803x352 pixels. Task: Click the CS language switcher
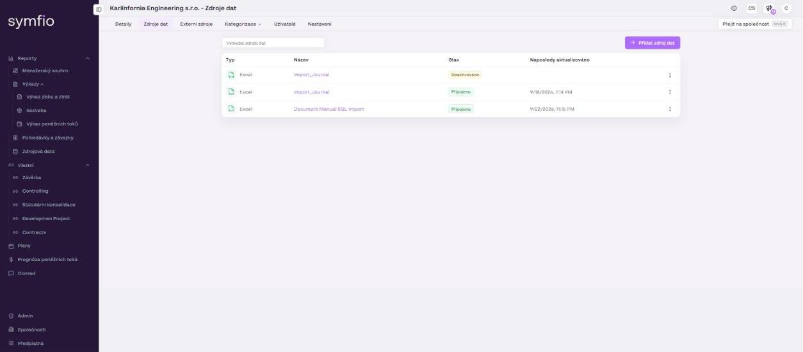[x=752, y=8]
